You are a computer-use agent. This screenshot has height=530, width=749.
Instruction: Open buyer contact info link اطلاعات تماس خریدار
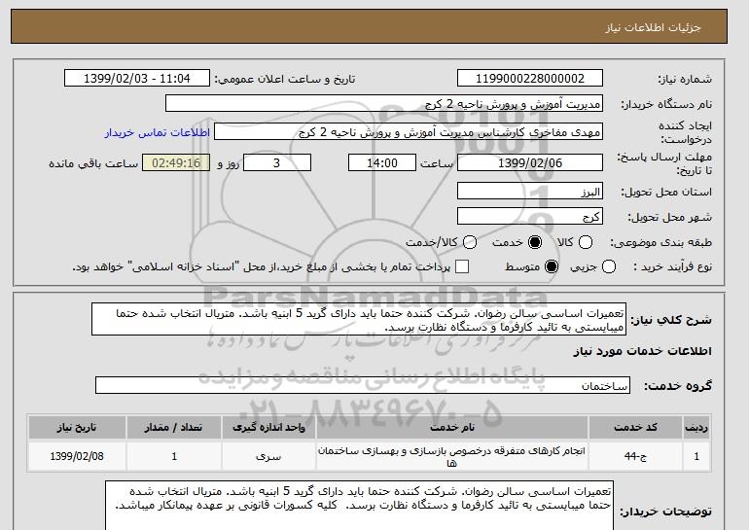158,132
